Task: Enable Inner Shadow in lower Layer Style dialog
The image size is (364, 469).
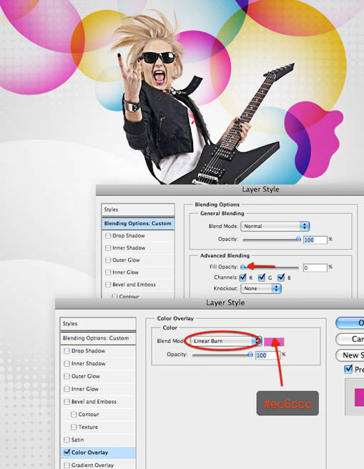Action: 67,364
